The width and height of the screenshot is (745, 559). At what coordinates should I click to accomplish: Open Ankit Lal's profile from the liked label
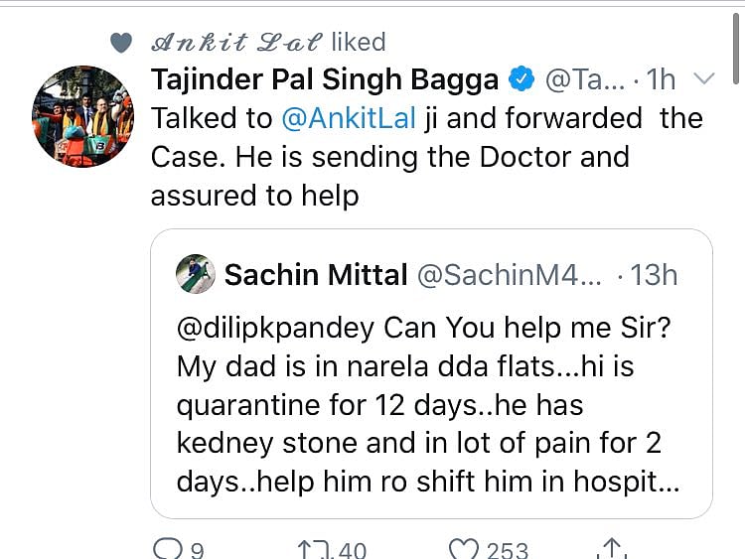[236, 42]
